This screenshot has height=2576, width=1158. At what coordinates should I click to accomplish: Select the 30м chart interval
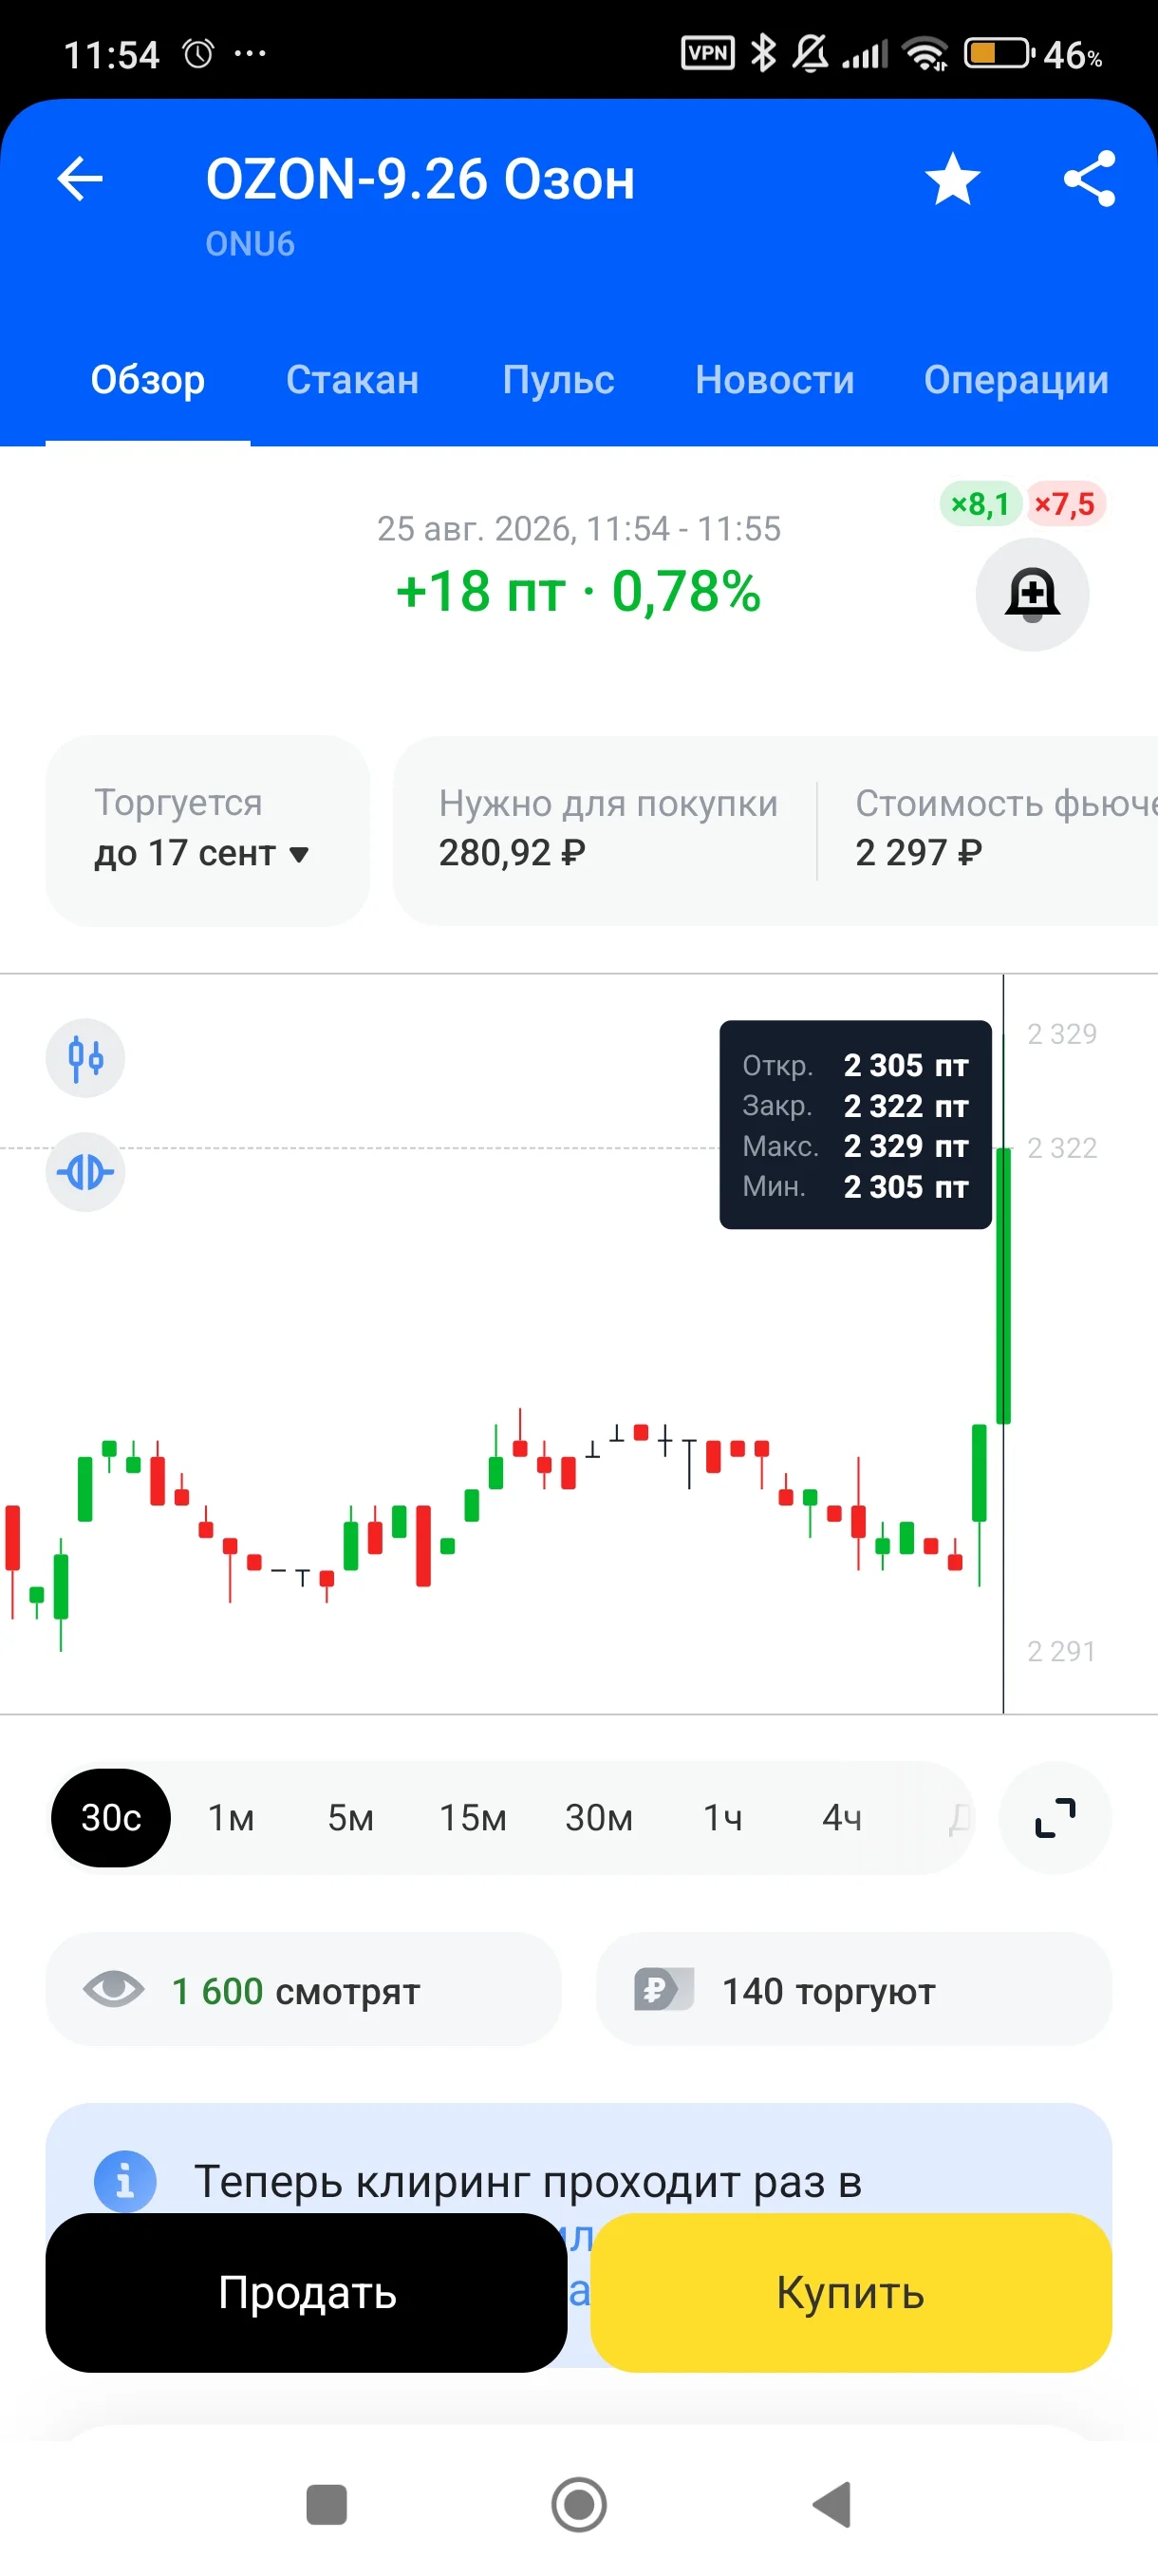[599, 1817]
